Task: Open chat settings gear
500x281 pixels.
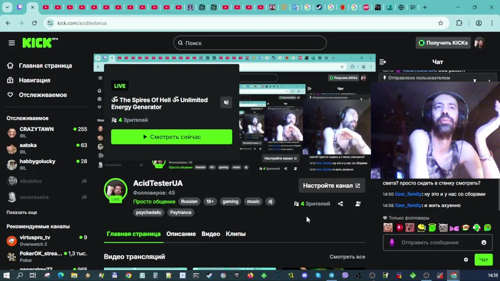Action: (466, 260)
